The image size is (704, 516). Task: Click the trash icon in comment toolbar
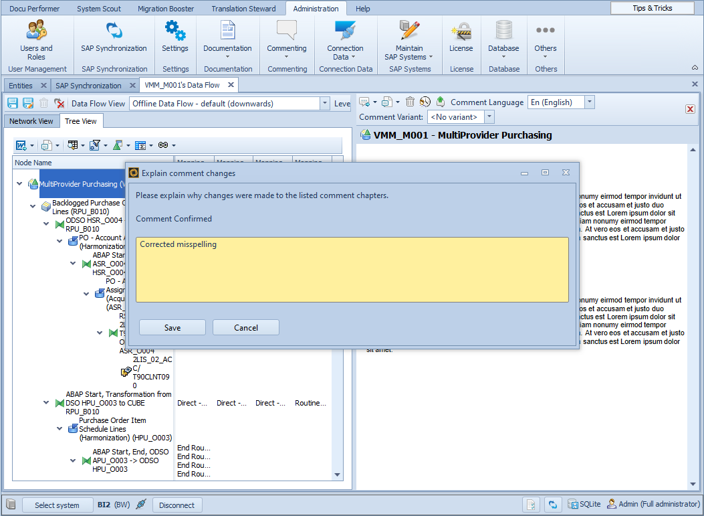tap(410, 102)
